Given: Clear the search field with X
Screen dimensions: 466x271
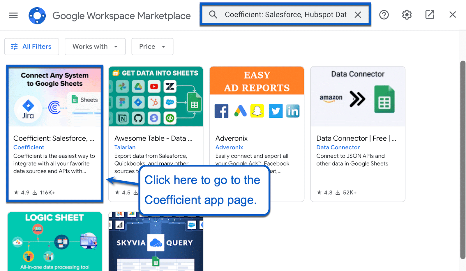Looking at the screenshot, I should click(358, 15).
